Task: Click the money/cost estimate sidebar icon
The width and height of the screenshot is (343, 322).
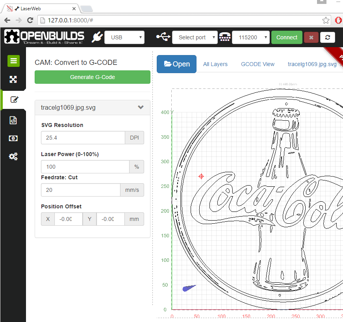Action: [13, 138]
